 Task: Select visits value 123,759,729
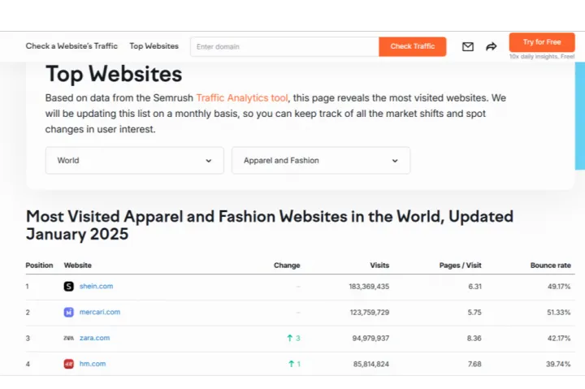click(x=370, y=312)
